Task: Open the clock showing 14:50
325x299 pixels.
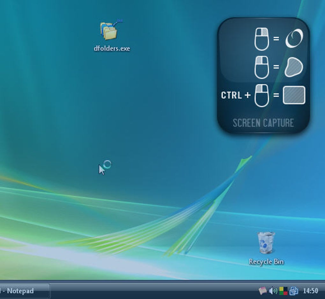Action: (x=310, y=291)
